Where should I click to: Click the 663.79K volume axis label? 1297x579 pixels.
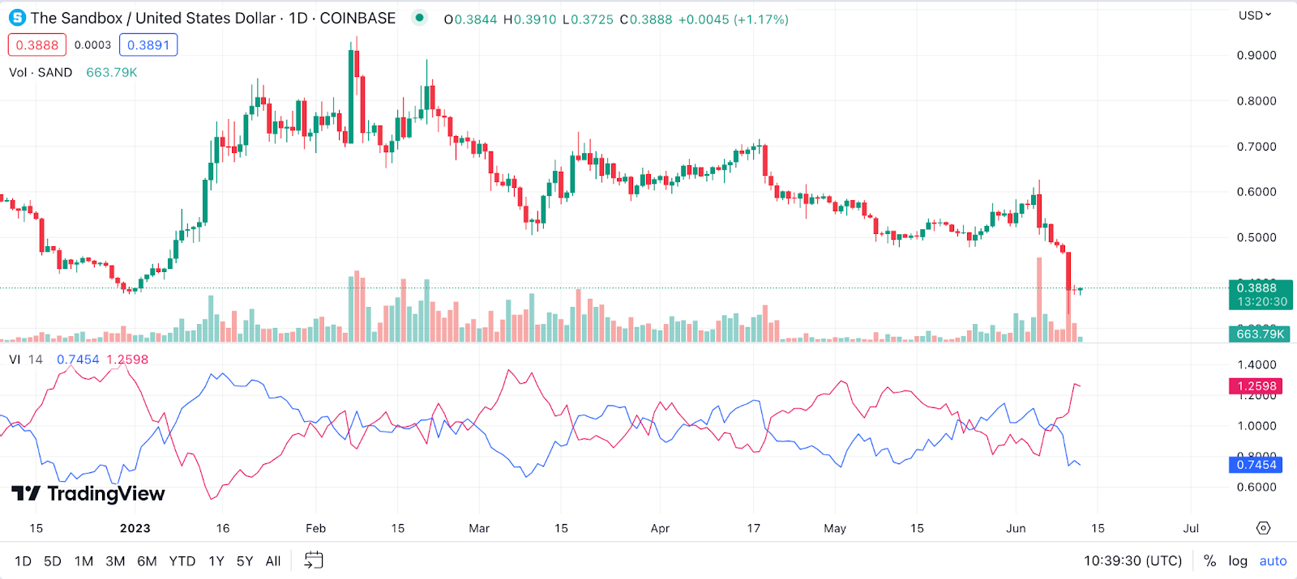click(x=1261, y=334)
